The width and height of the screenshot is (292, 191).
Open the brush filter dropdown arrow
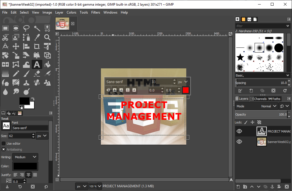tap(288, 26)
